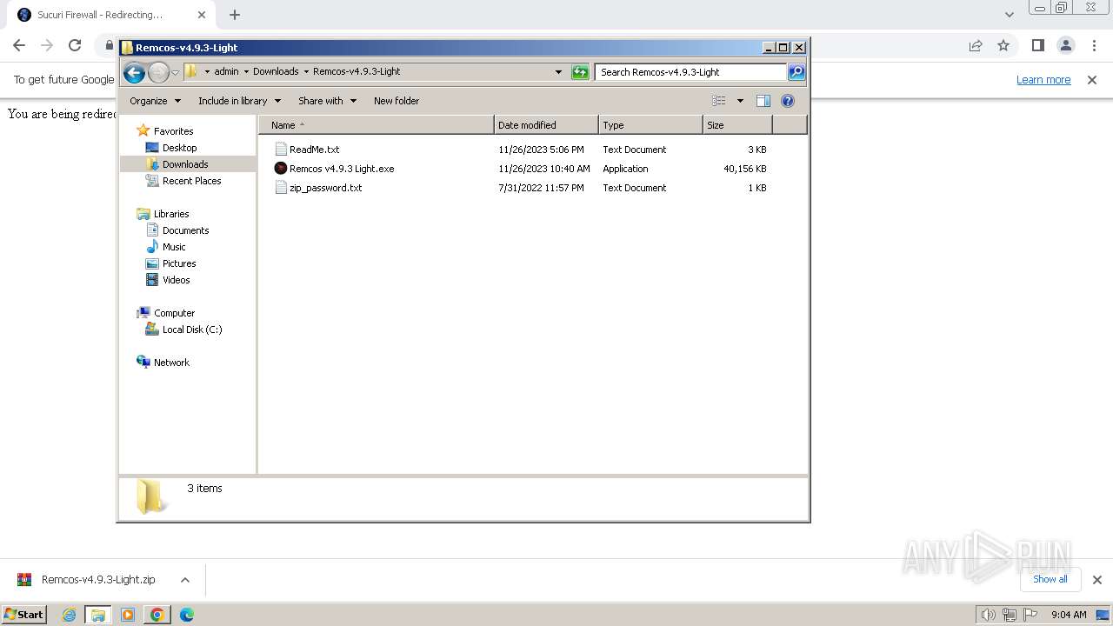Open a new Chrome tab
Screen dimensions: 1113x626
[235, 15]
